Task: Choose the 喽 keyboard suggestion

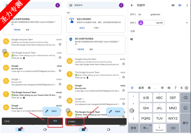Action: coord(149,88)
